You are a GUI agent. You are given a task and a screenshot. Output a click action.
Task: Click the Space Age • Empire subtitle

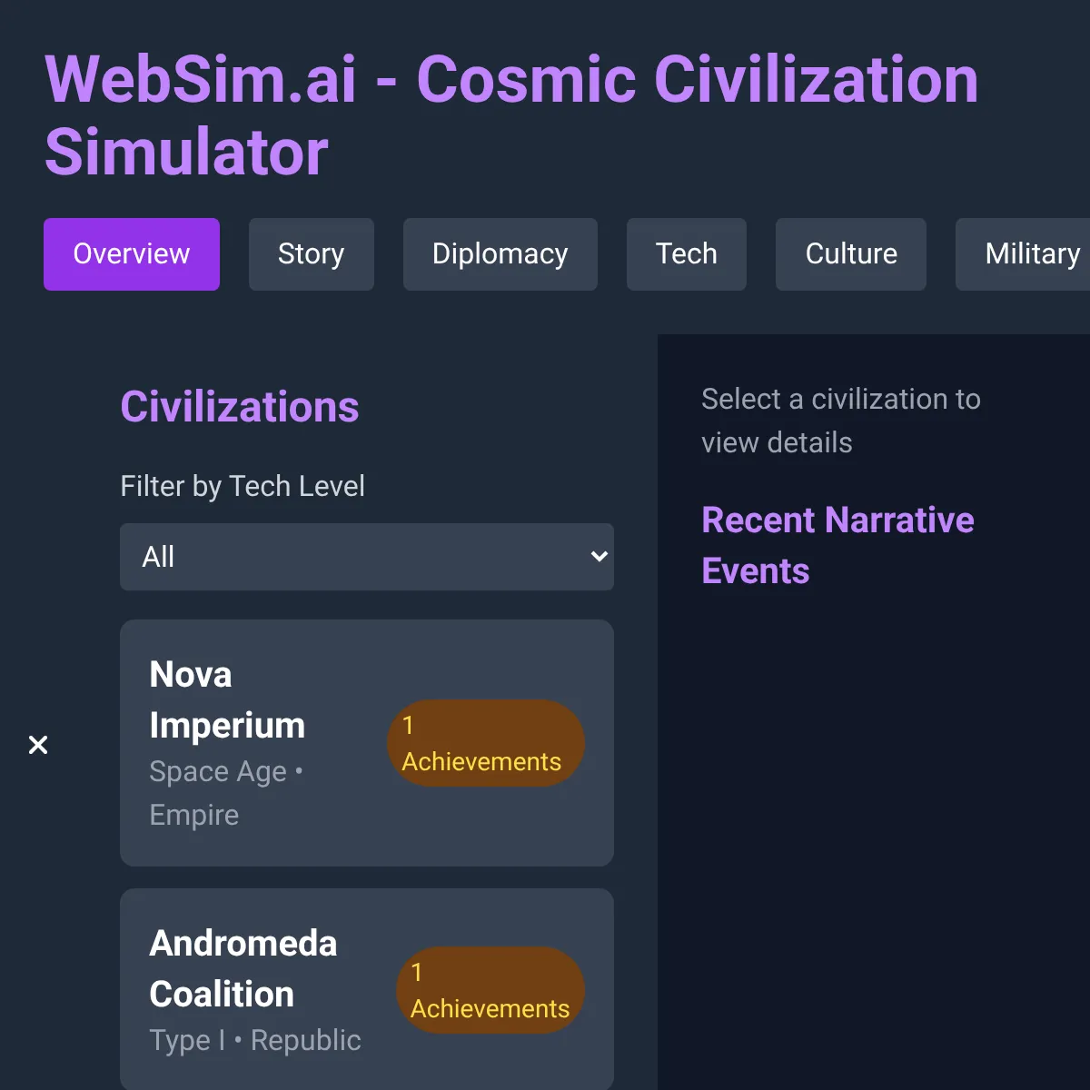pyautogui.click(x=226, y=793)
